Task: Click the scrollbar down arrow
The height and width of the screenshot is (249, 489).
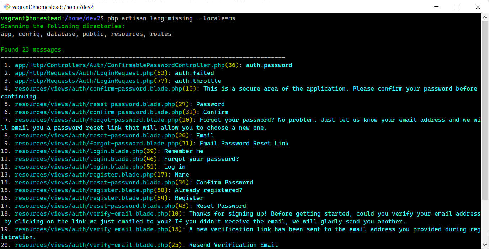Action: pyautogui.click(x=485, y=245)
